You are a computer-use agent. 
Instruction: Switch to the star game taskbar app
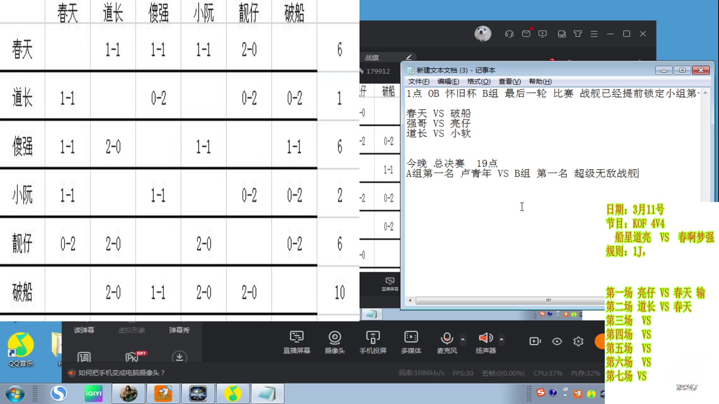coord(198,394)
